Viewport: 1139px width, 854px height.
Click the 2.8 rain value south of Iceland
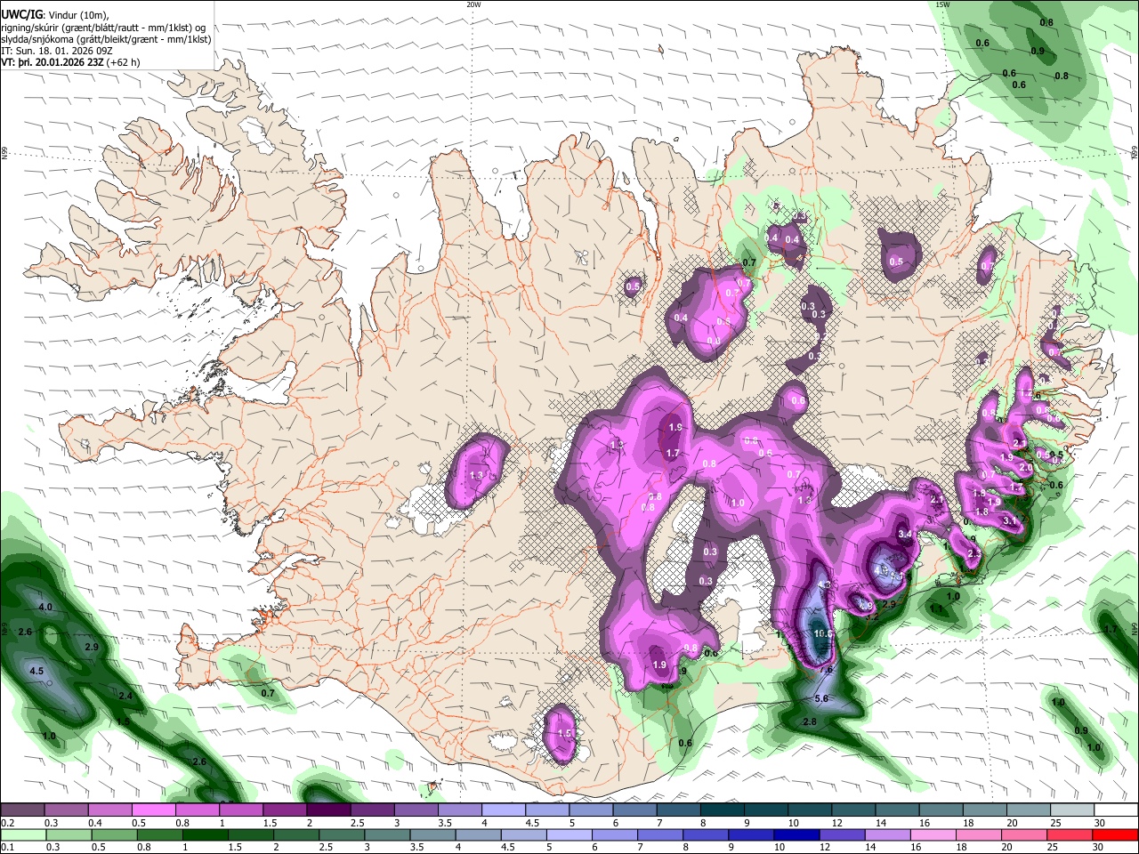810,721
